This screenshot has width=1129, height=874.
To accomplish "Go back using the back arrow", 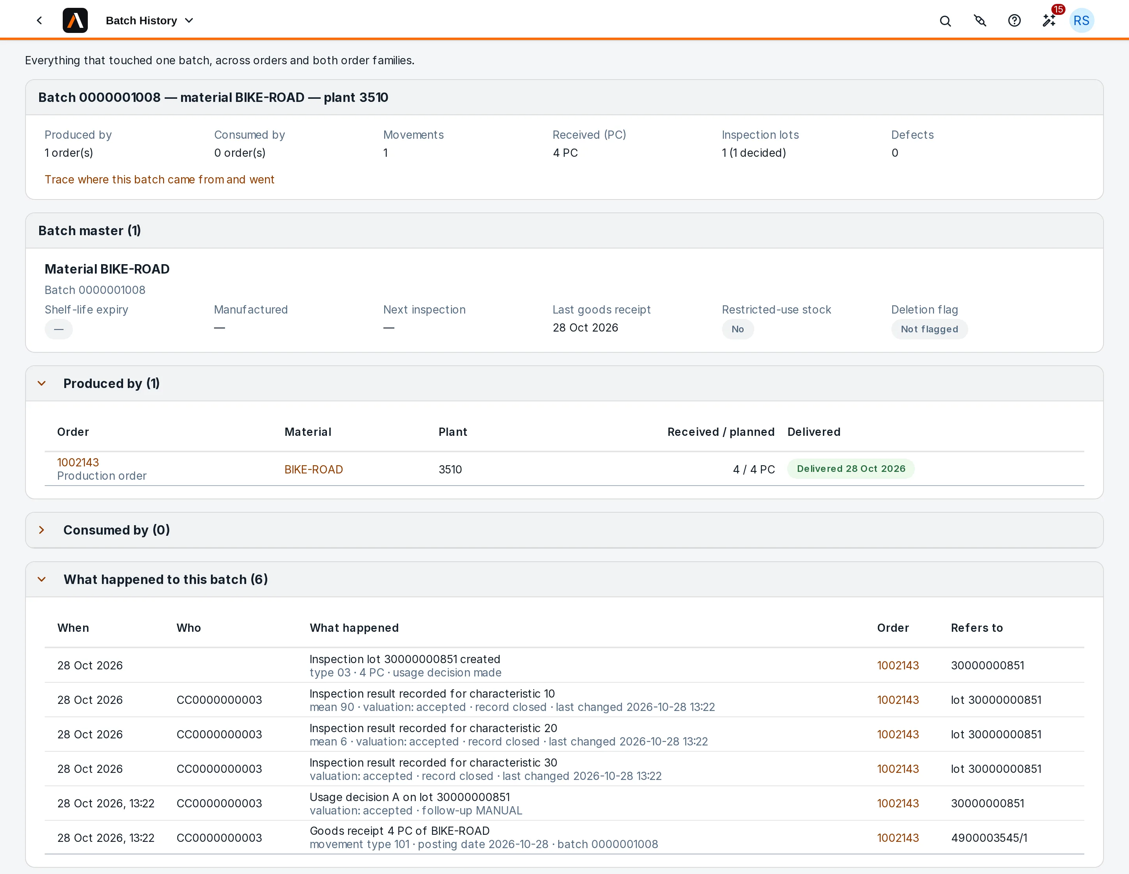I will point(39,21).
